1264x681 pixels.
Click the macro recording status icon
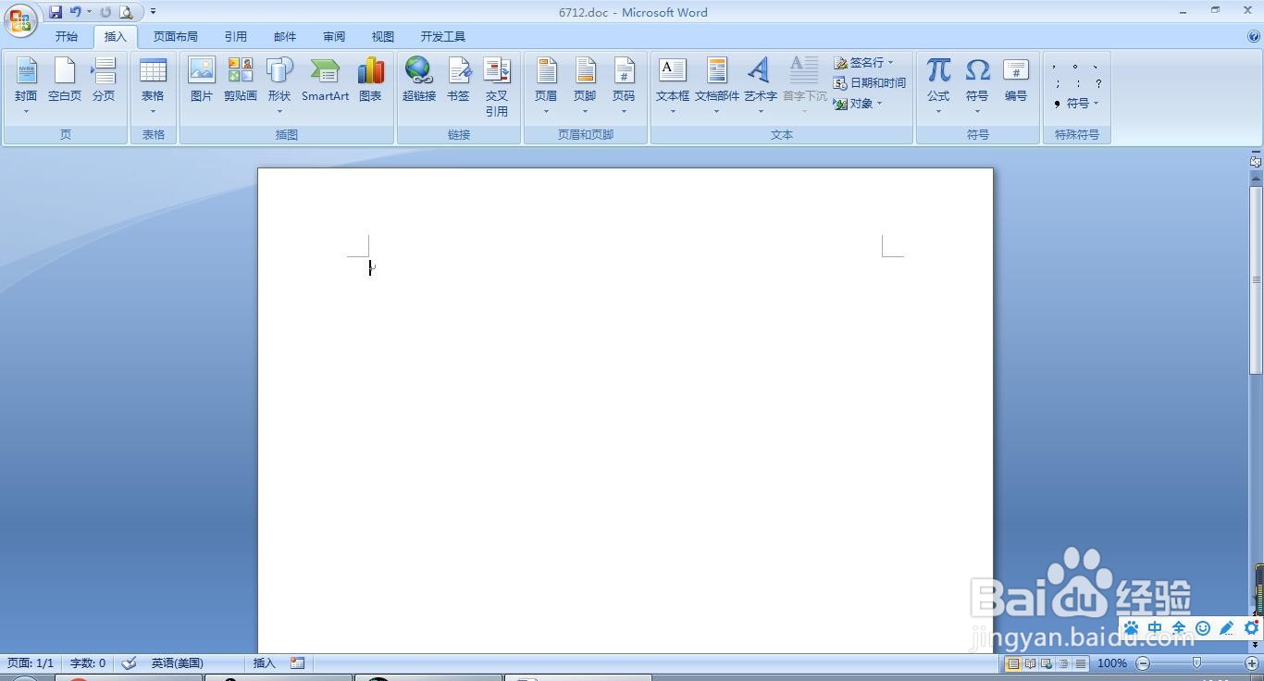click(297, 663)
